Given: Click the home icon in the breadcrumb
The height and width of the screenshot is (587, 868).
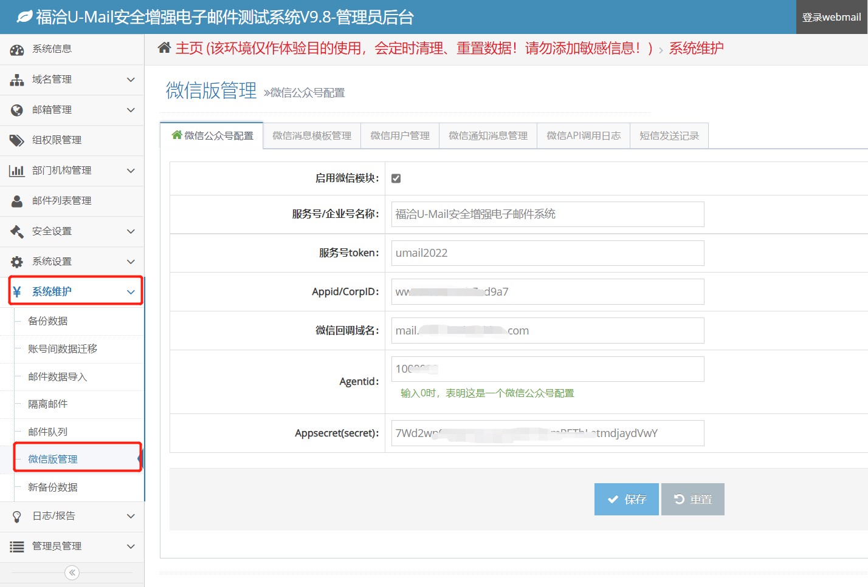Looking at the screenshot, I should 164,48.
